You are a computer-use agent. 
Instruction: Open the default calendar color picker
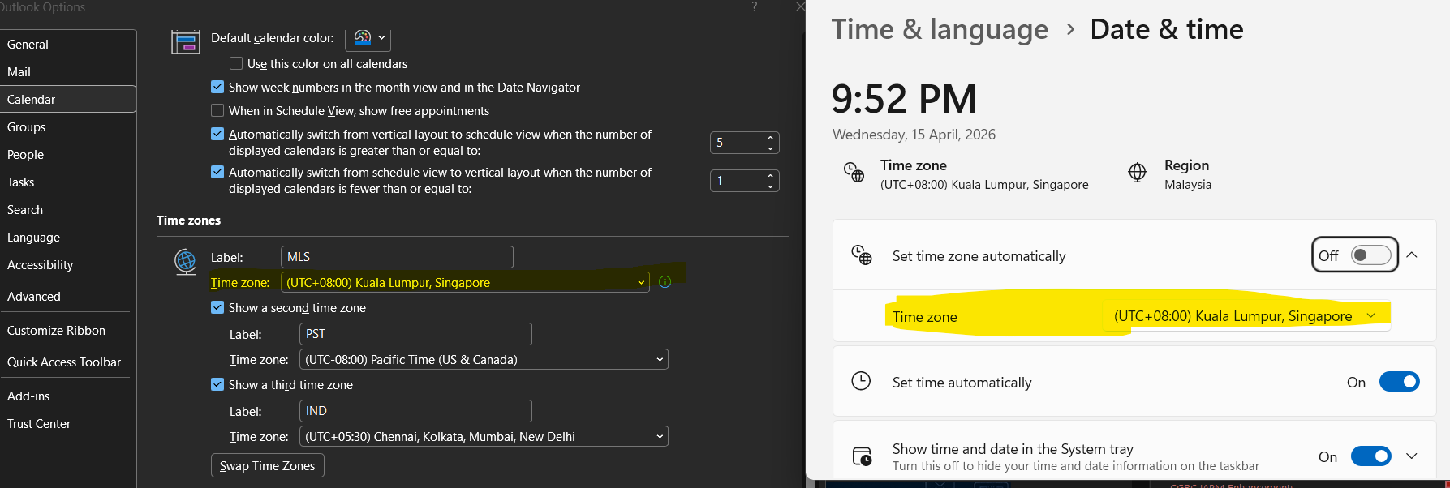click(368, 38)
